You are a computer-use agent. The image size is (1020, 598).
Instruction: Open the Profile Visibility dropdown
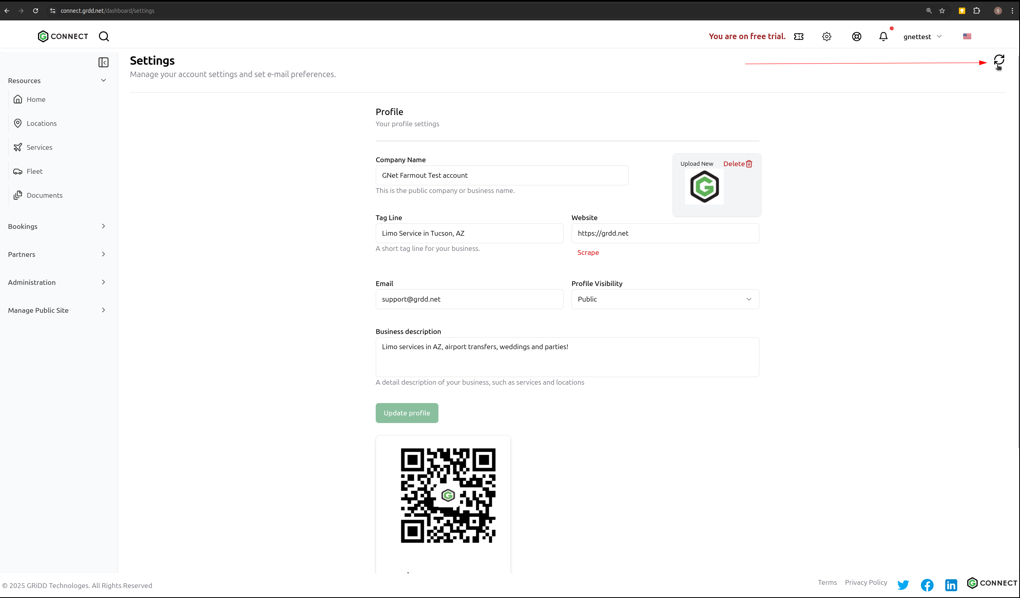[x=665, y=299]
